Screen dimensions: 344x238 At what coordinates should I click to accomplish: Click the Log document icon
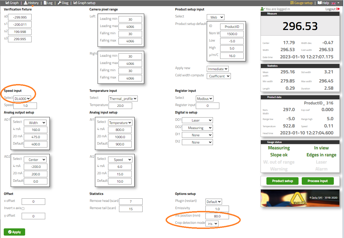coord(45,3)
